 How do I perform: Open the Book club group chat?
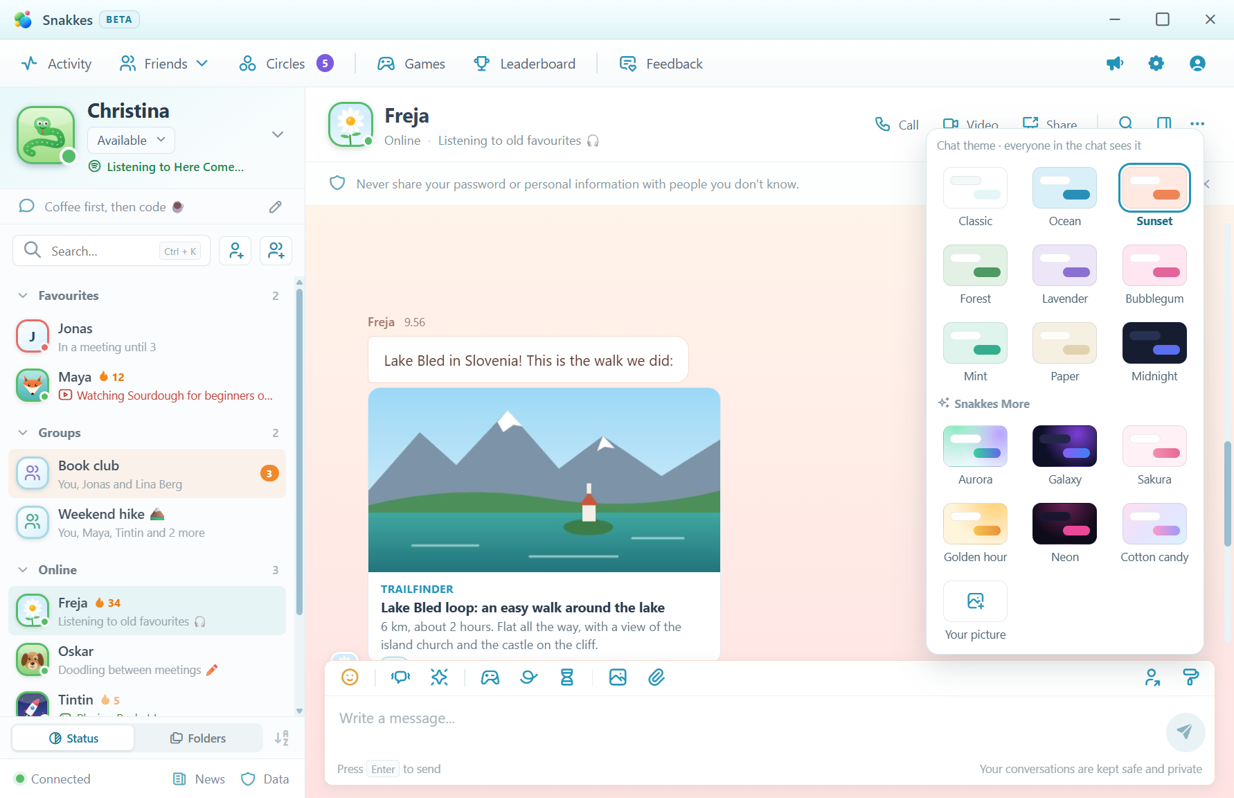(x=147, y=474)
